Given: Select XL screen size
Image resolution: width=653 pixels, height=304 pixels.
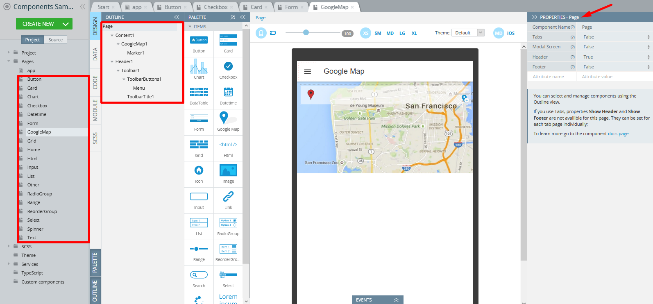Looking at the screenshot, I should coord(414,33).
